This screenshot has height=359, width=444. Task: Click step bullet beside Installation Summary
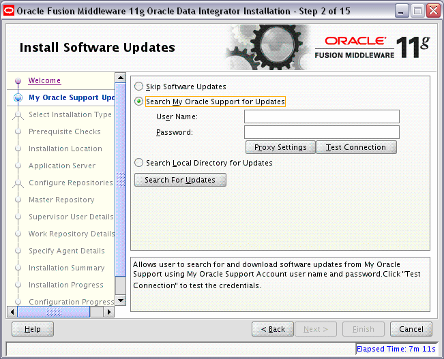tap(18, 268)
